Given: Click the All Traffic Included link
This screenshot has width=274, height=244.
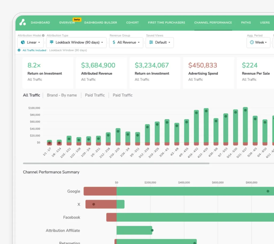Looking at the screenshot, I should 35,50.
